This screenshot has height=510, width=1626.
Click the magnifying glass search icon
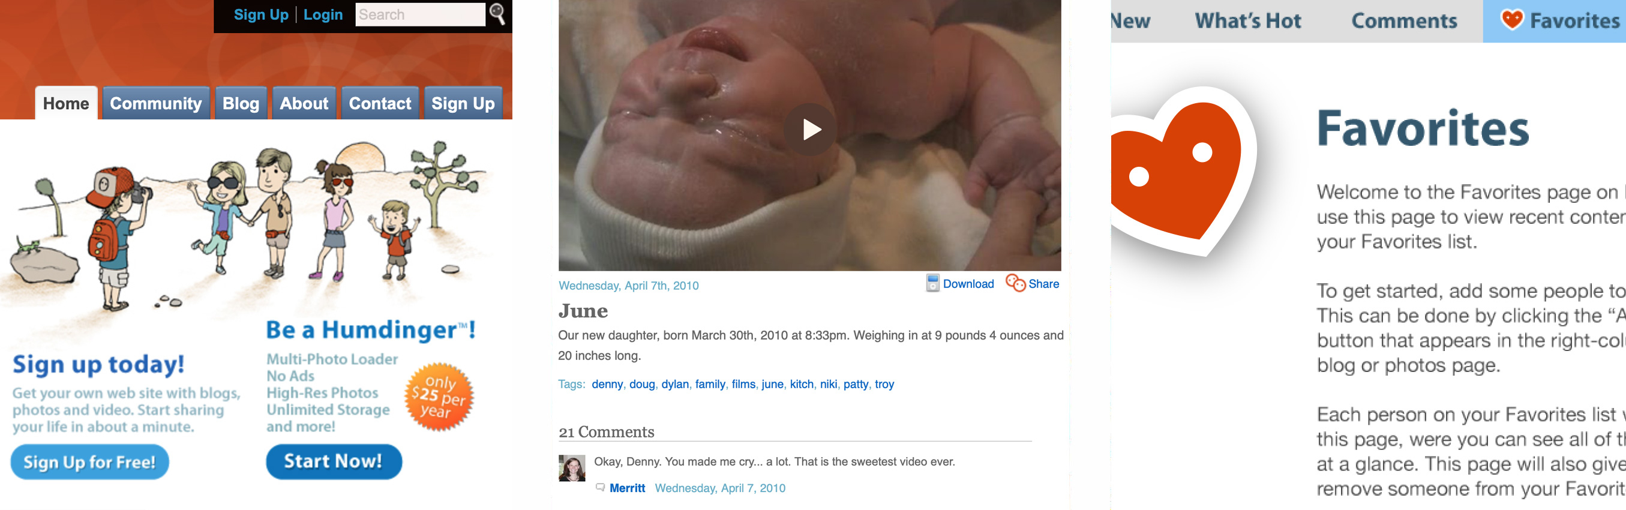[x=497, y=14]
